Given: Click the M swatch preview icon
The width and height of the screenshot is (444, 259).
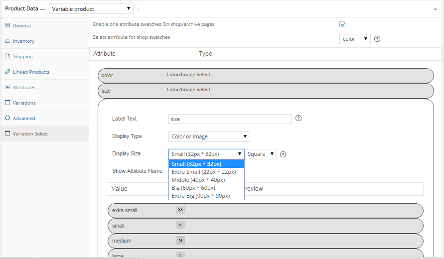Looking at the screenshot, I should click(180, 241).
